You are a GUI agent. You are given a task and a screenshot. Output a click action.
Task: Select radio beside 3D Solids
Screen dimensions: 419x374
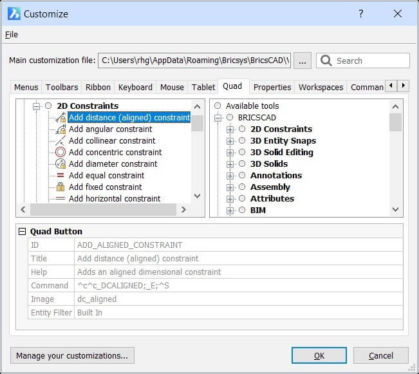pyautogui.click(x=242, y=164)
